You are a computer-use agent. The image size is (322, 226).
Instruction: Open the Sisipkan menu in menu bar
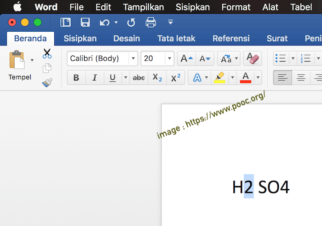(x=193, y=7)
